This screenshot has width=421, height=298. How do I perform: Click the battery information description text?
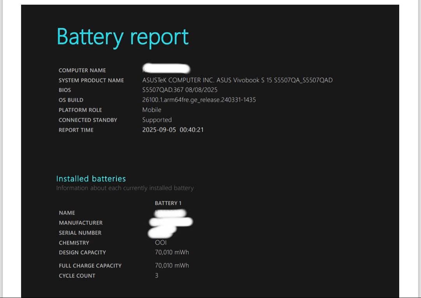[125, 188]
